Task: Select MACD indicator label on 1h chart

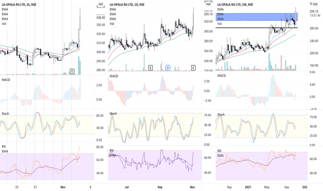Action: [x=6, y=80]
